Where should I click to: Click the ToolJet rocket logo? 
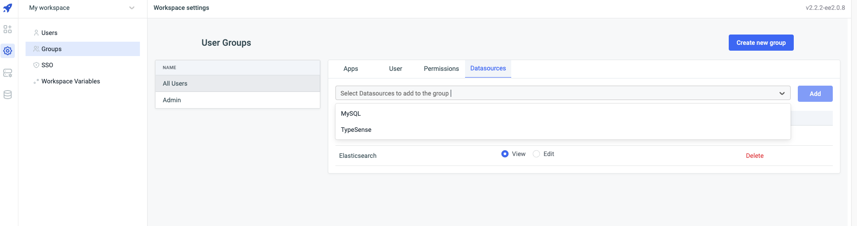tap(8, 8)
